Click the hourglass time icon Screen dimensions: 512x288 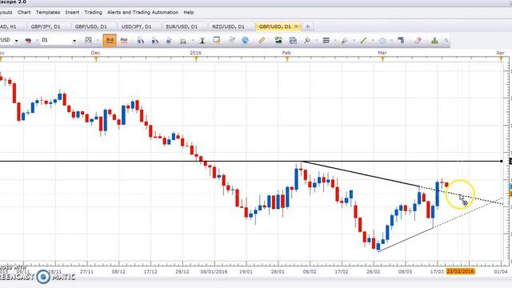point(202,41)
